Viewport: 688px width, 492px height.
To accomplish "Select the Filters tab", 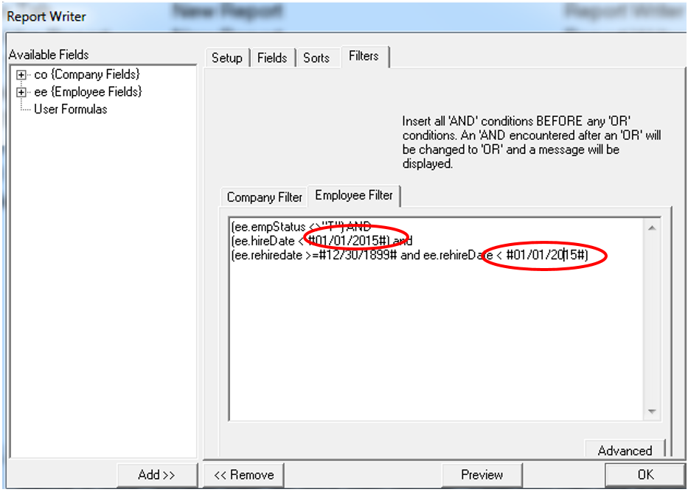I will tap(364, 57).
